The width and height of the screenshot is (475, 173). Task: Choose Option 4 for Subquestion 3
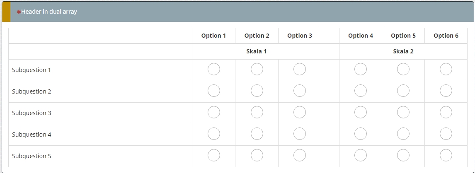(361, 113)
